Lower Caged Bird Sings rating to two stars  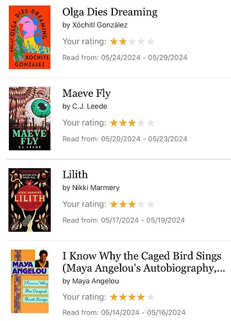123,297
